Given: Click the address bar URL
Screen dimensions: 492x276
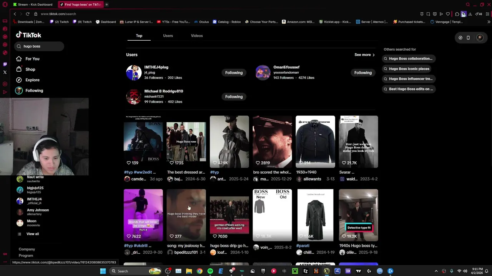Looking at the screenshot, I should [58, 14].
